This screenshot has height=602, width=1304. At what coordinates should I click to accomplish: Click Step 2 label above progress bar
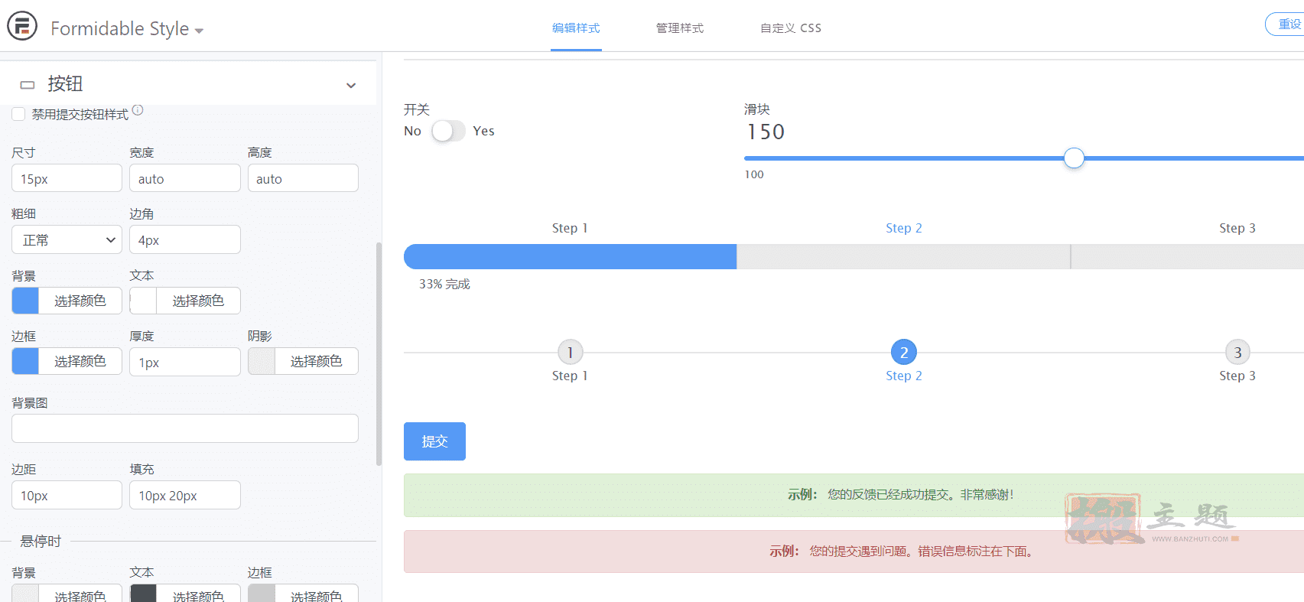(x=904, y=228)
